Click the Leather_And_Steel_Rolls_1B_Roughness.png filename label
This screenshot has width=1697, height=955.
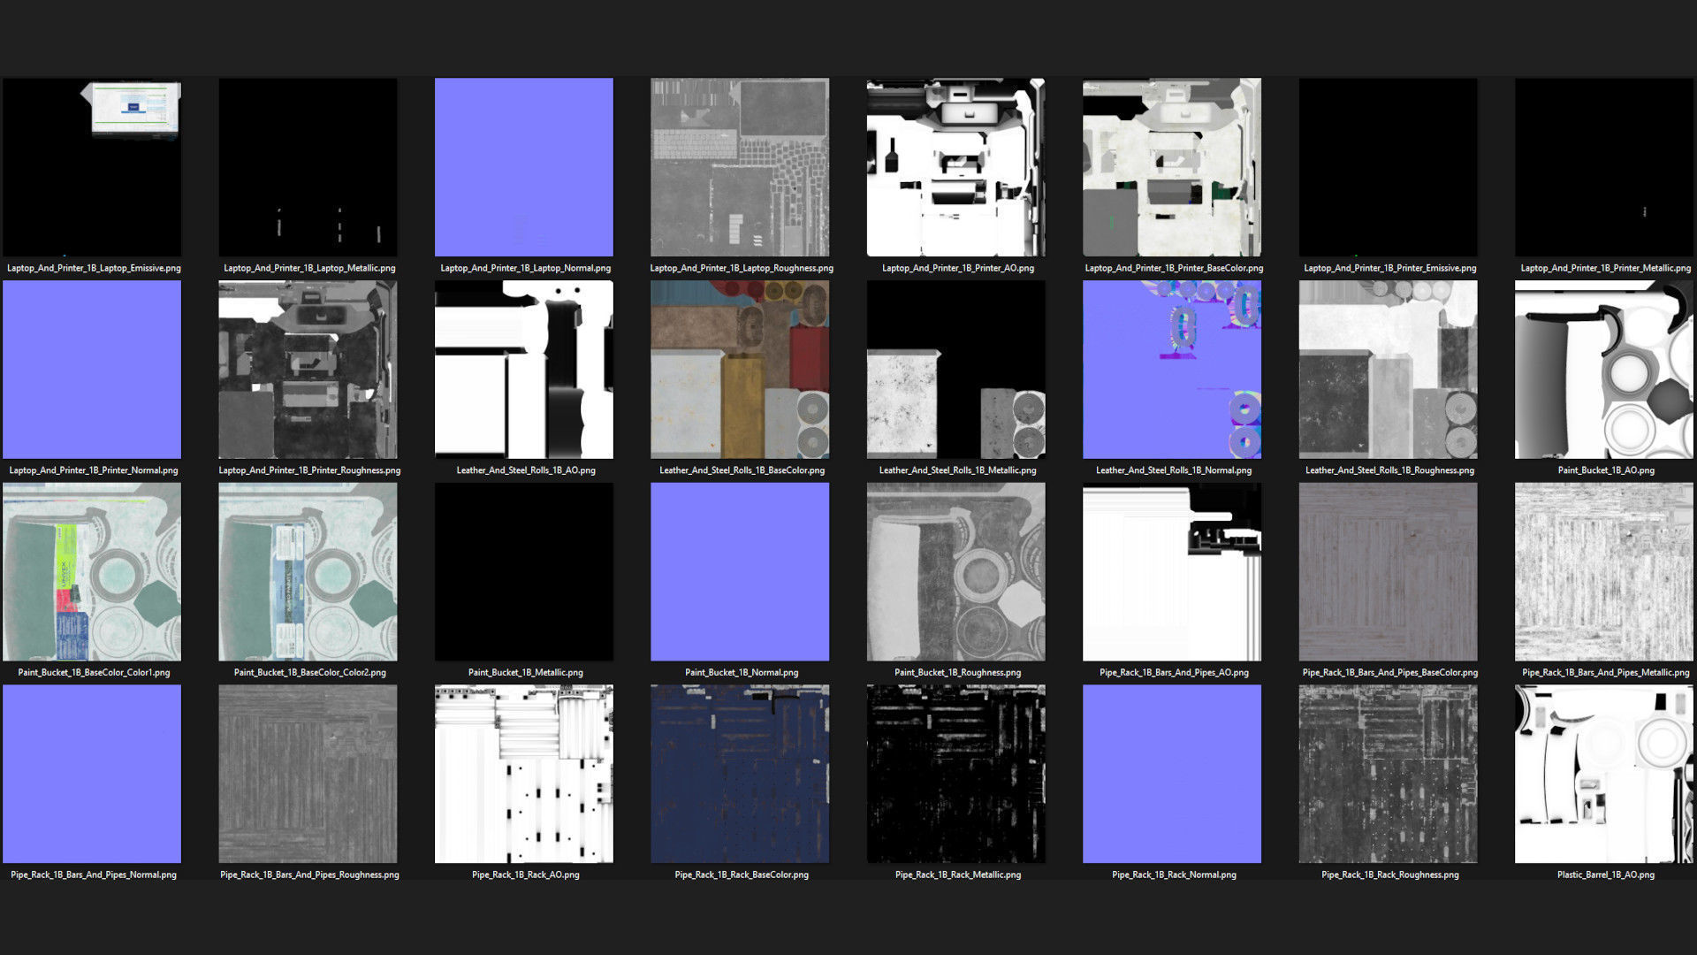click(1389, 470)
